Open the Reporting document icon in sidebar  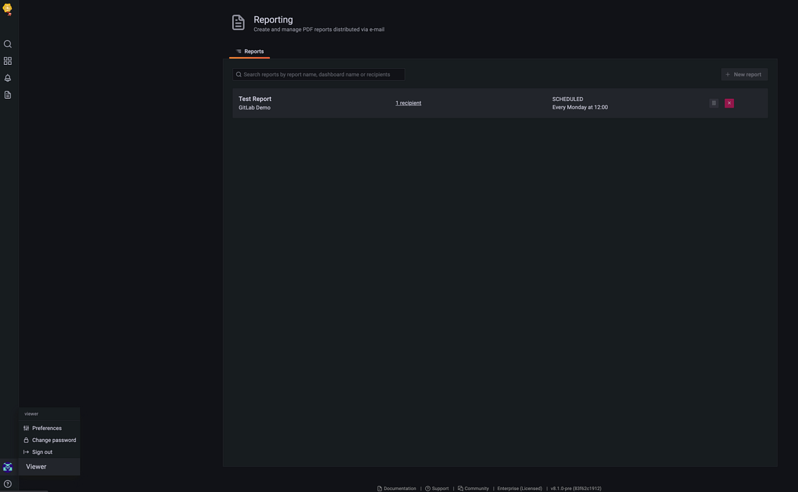(7, 95)
